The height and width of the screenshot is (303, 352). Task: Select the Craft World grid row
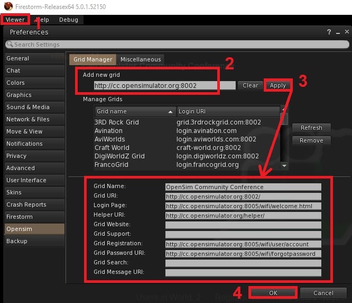[187, 148]
